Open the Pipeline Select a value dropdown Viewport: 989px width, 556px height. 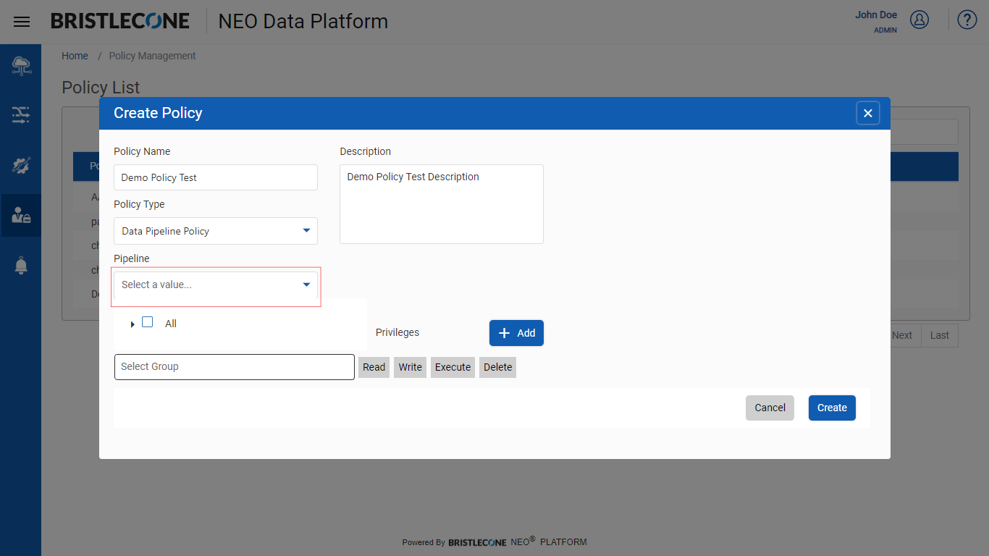pyautogui.click(x=216, y=285)
